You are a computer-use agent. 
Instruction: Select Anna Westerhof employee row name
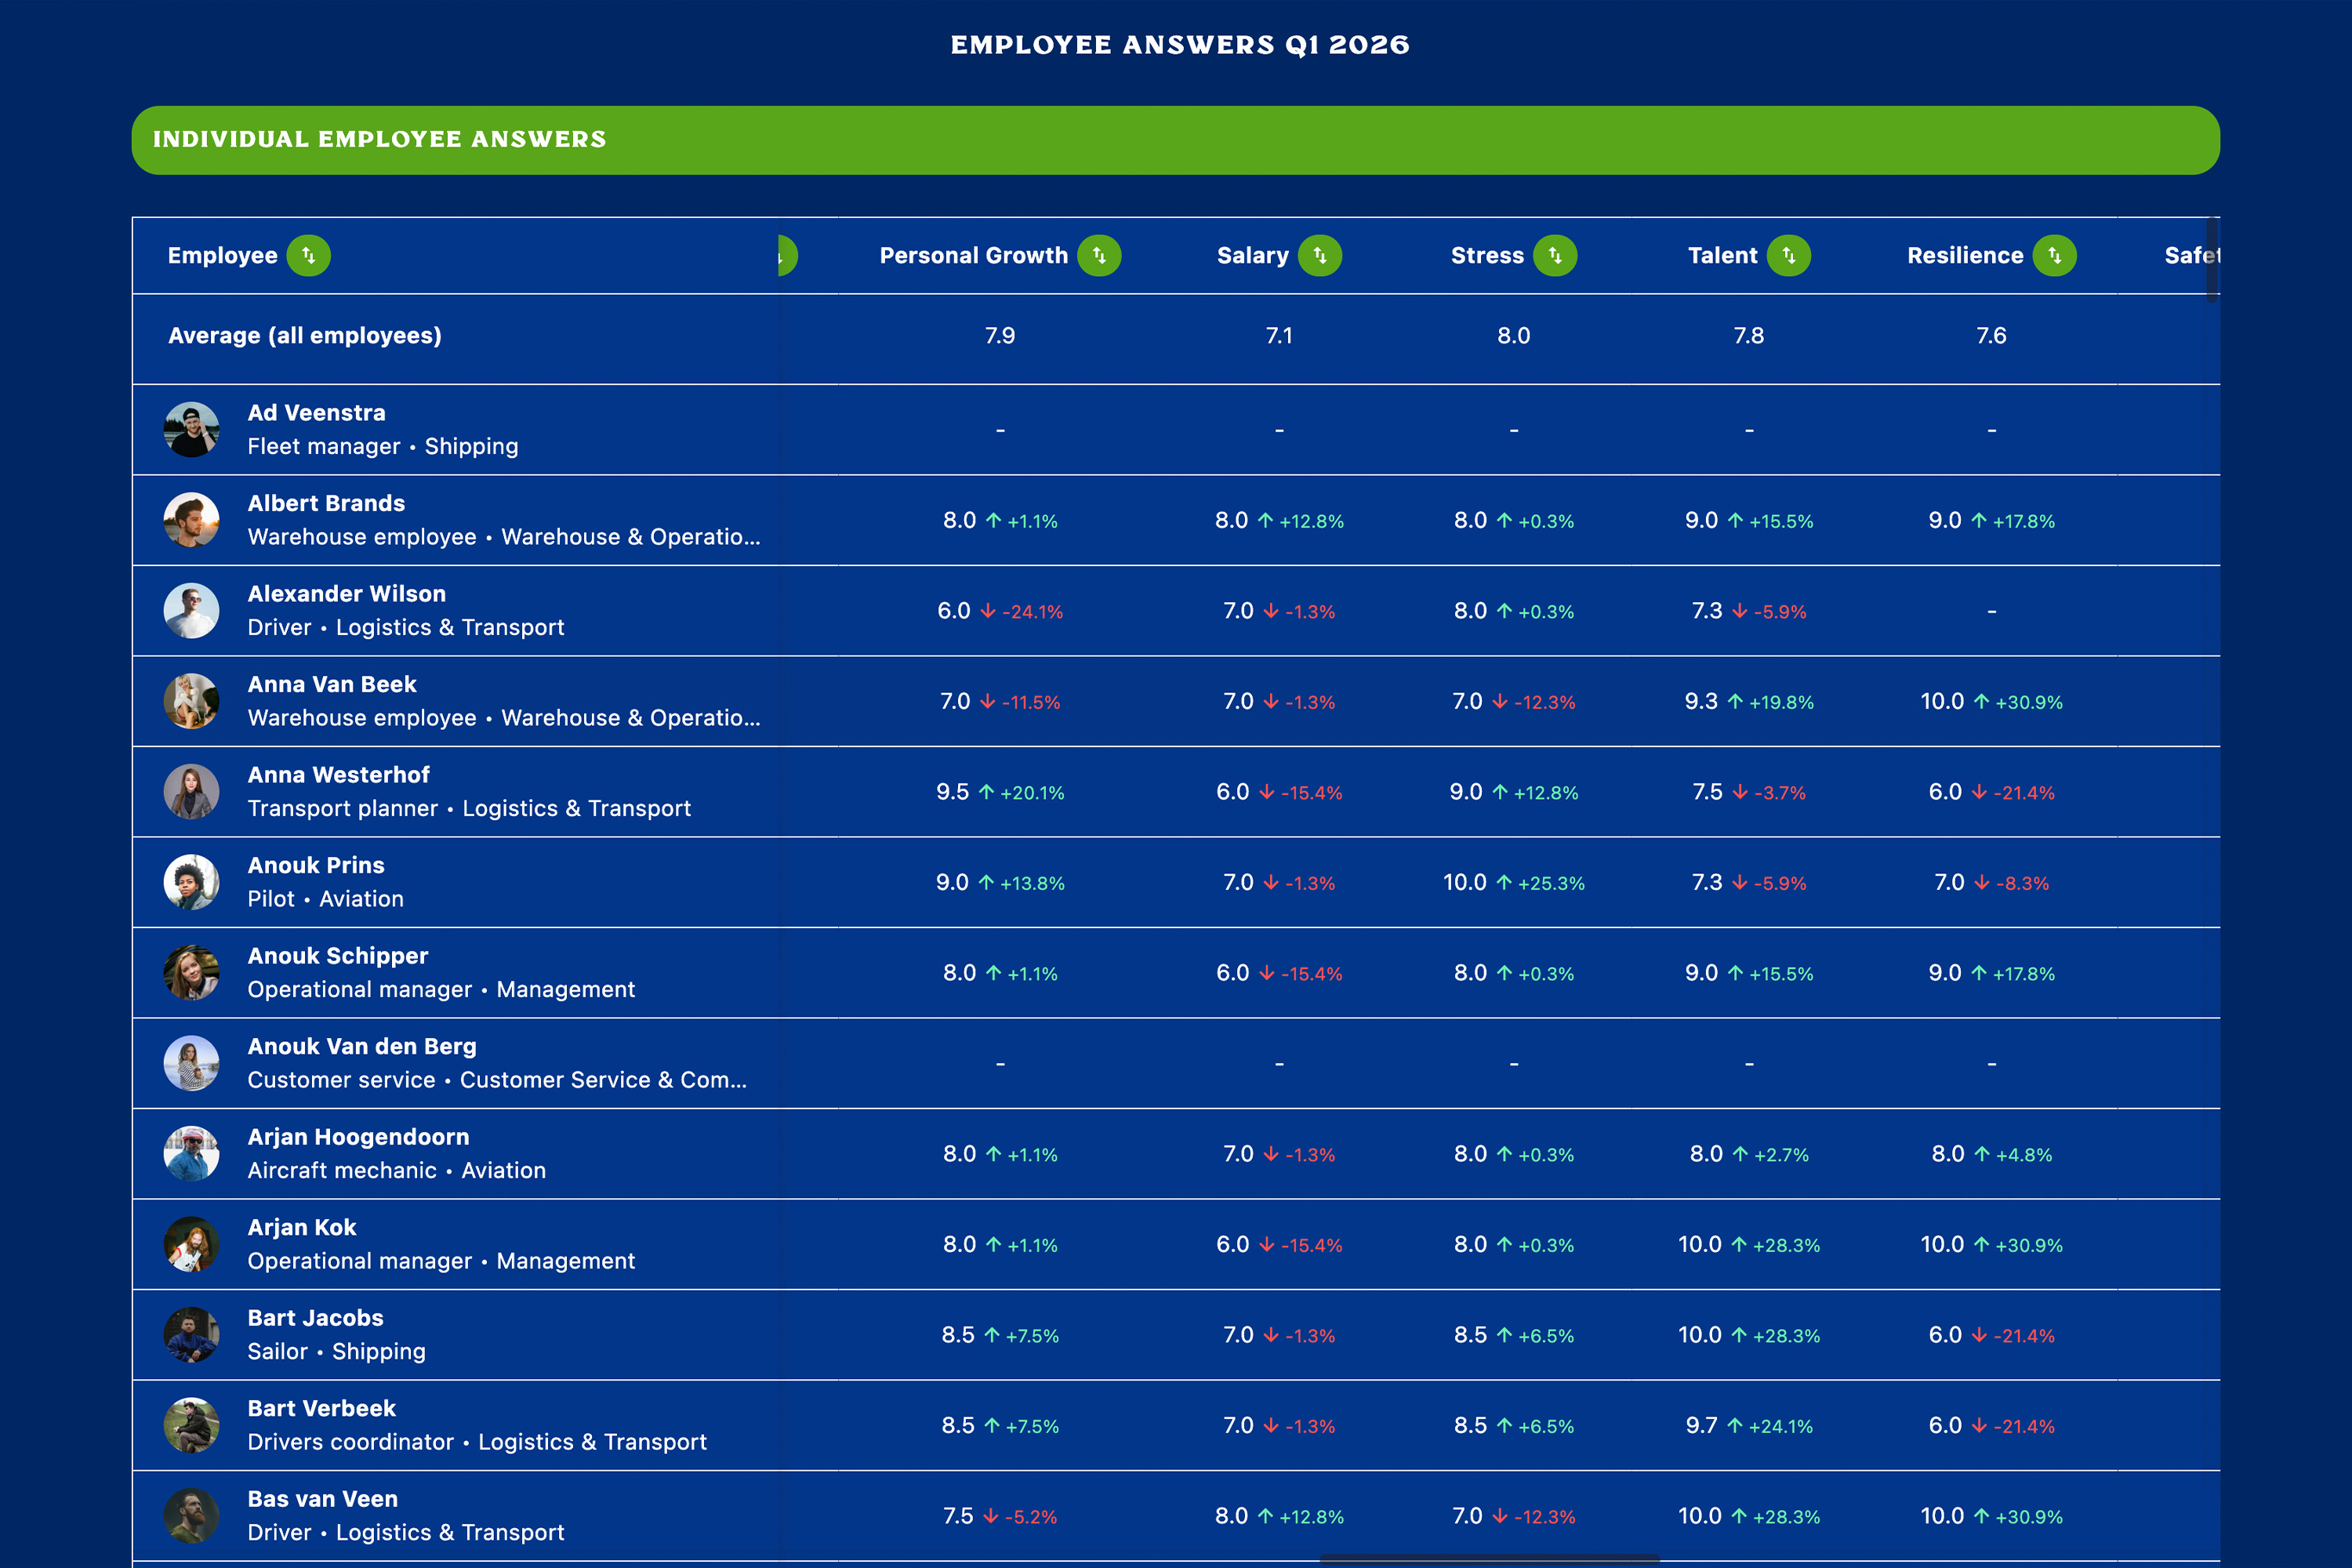pos(338,775)
